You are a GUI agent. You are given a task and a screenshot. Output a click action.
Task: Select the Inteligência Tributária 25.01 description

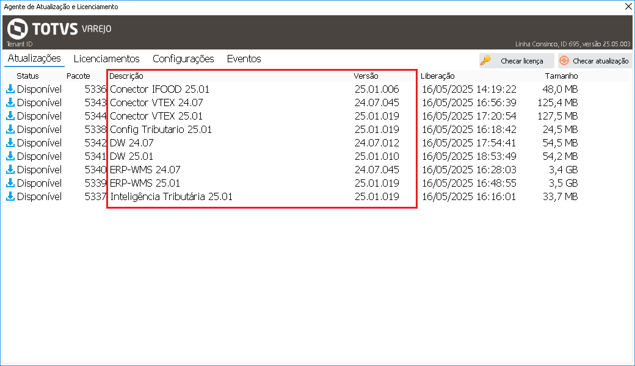[x=172, y=196]
